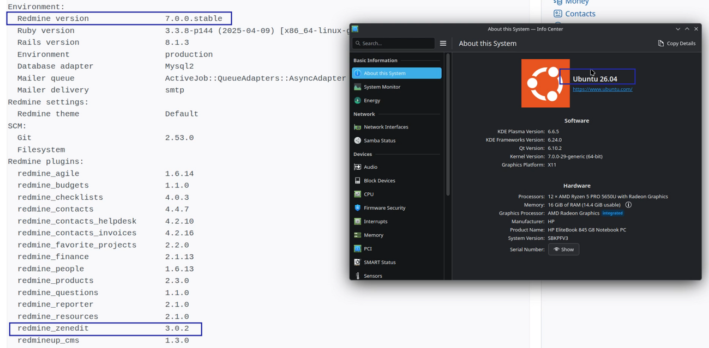Click the info icon next to Memory

tap(628, 205)
